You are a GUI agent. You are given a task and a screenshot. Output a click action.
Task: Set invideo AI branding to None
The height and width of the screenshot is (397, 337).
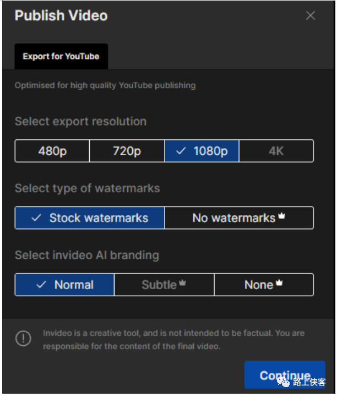264,286
